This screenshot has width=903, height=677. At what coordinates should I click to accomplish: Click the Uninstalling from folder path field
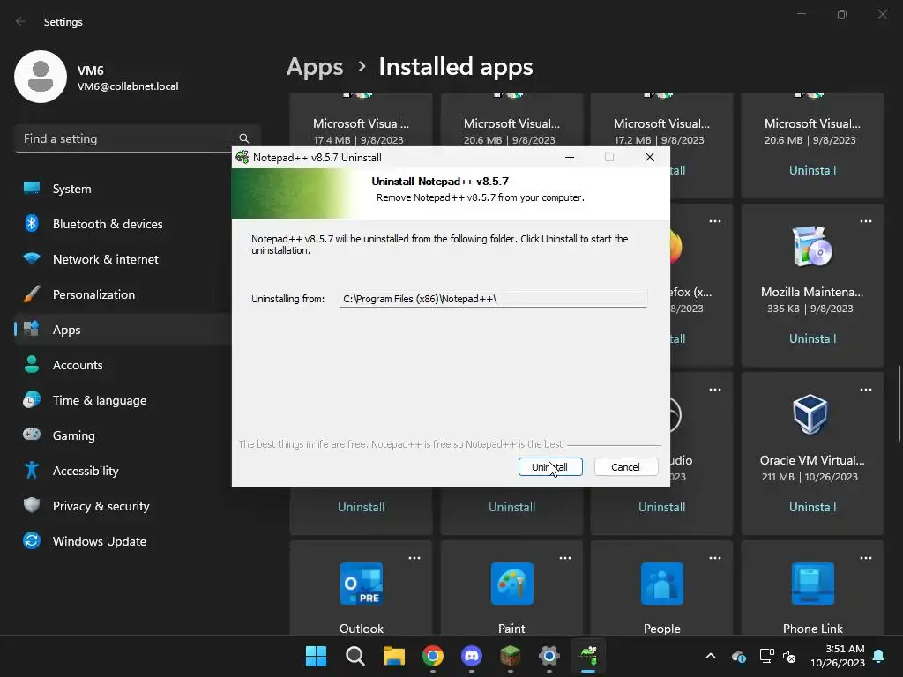click(x=493, y=299)
